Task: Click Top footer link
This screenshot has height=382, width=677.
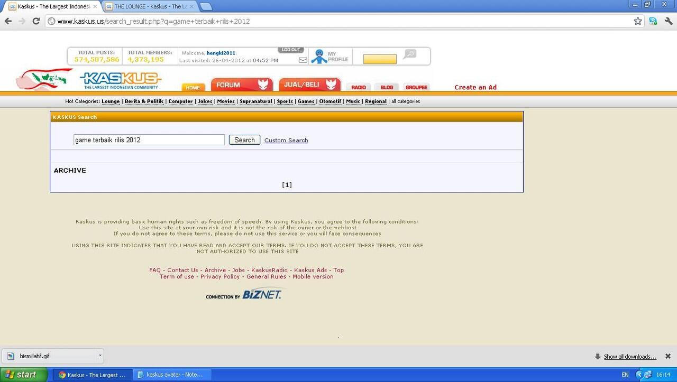Action: [x=338, y=270]
